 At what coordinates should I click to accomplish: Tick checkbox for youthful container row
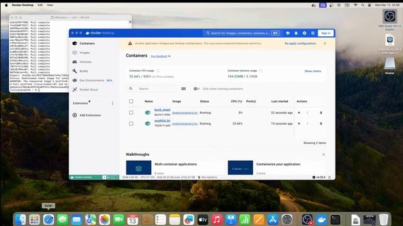[131, 124]
